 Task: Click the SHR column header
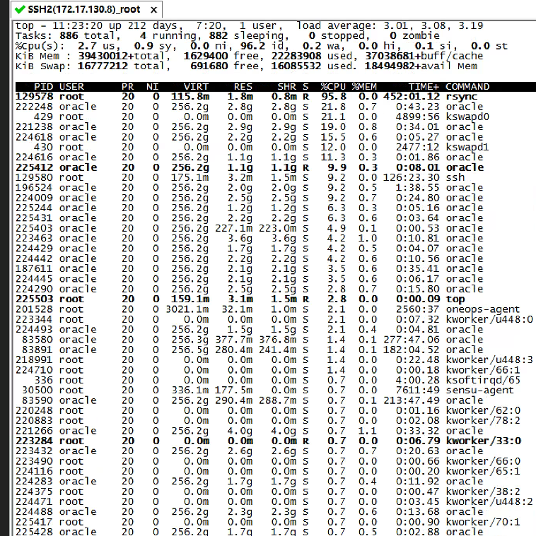pyautogui.click(x=287, y=87)
